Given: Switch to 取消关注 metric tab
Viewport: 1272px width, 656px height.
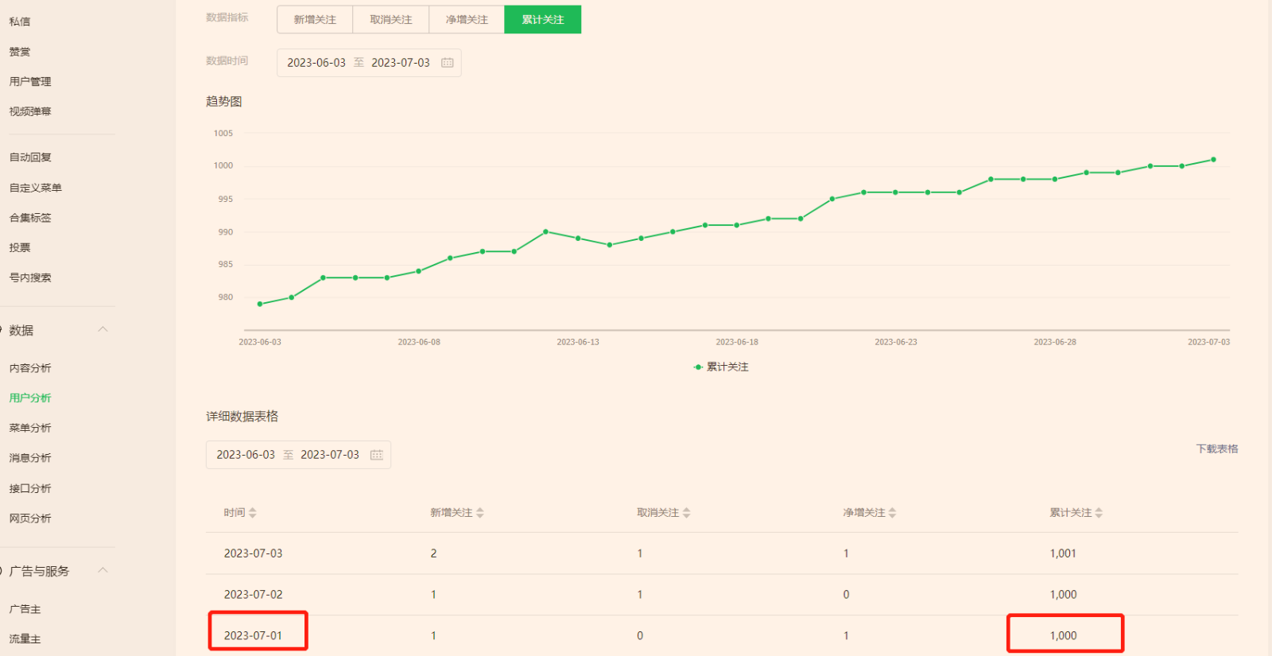Looking at the screenshot, I should click(390, 20).
